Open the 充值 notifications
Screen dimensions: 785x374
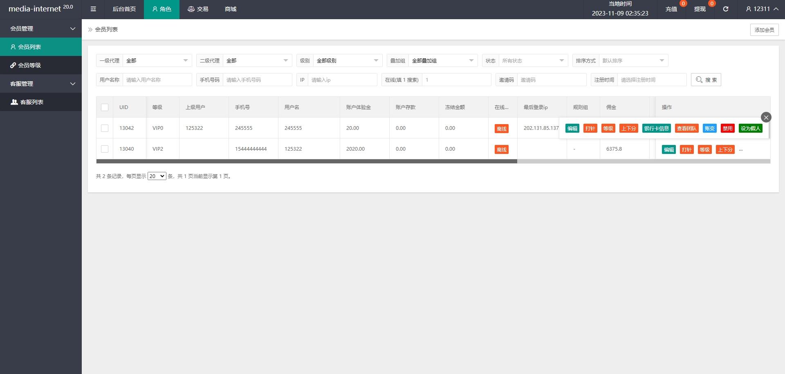coord(671,9)
